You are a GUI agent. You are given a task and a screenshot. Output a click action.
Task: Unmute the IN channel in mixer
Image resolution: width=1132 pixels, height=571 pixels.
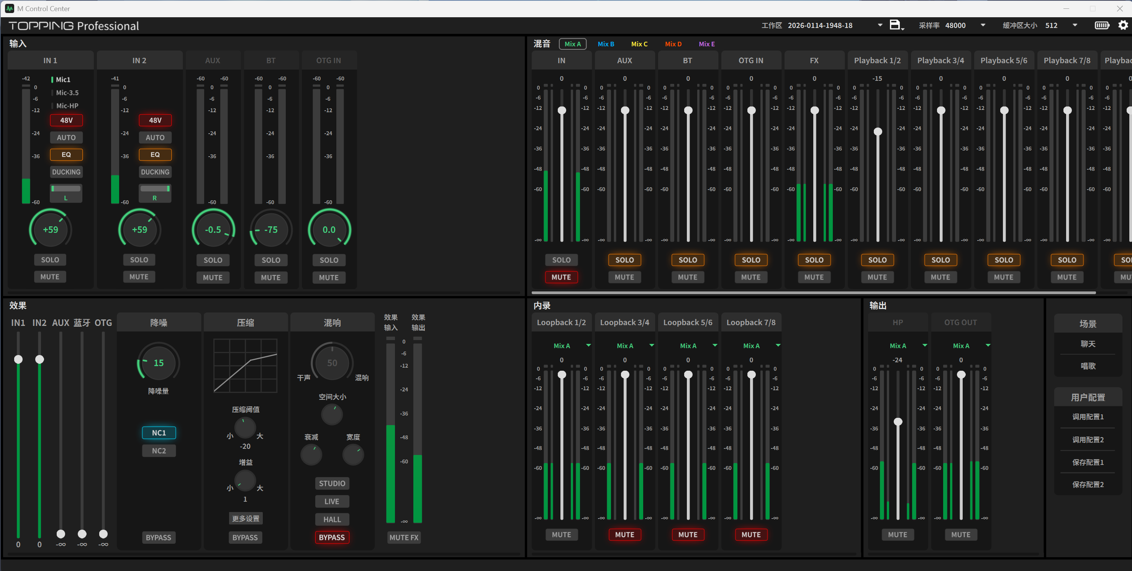click(561, 277)
